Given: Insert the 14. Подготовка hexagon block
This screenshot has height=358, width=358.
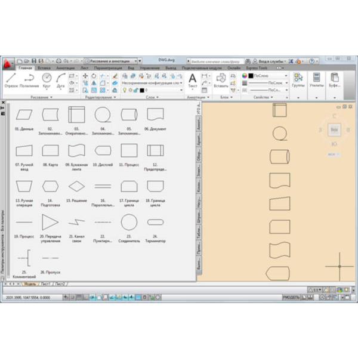Looking at the screenshot, I should point(50,193).
